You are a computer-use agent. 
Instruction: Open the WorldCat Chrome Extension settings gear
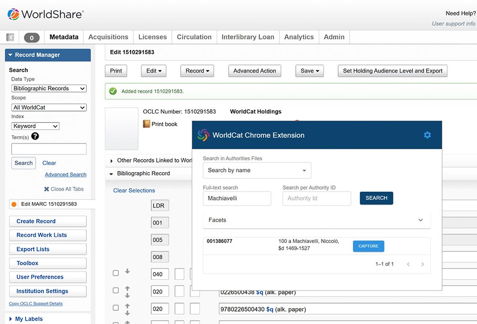click(x=427, y=135)
